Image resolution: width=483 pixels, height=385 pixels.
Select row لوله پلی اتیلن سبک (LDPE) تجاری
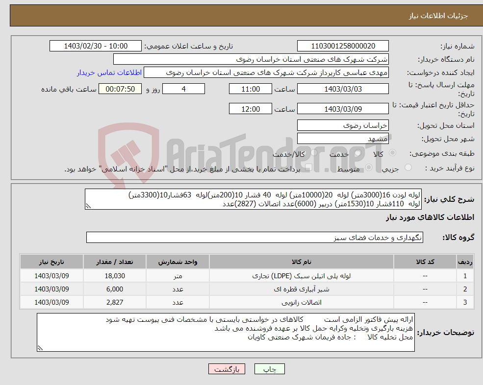pos(247,276)
